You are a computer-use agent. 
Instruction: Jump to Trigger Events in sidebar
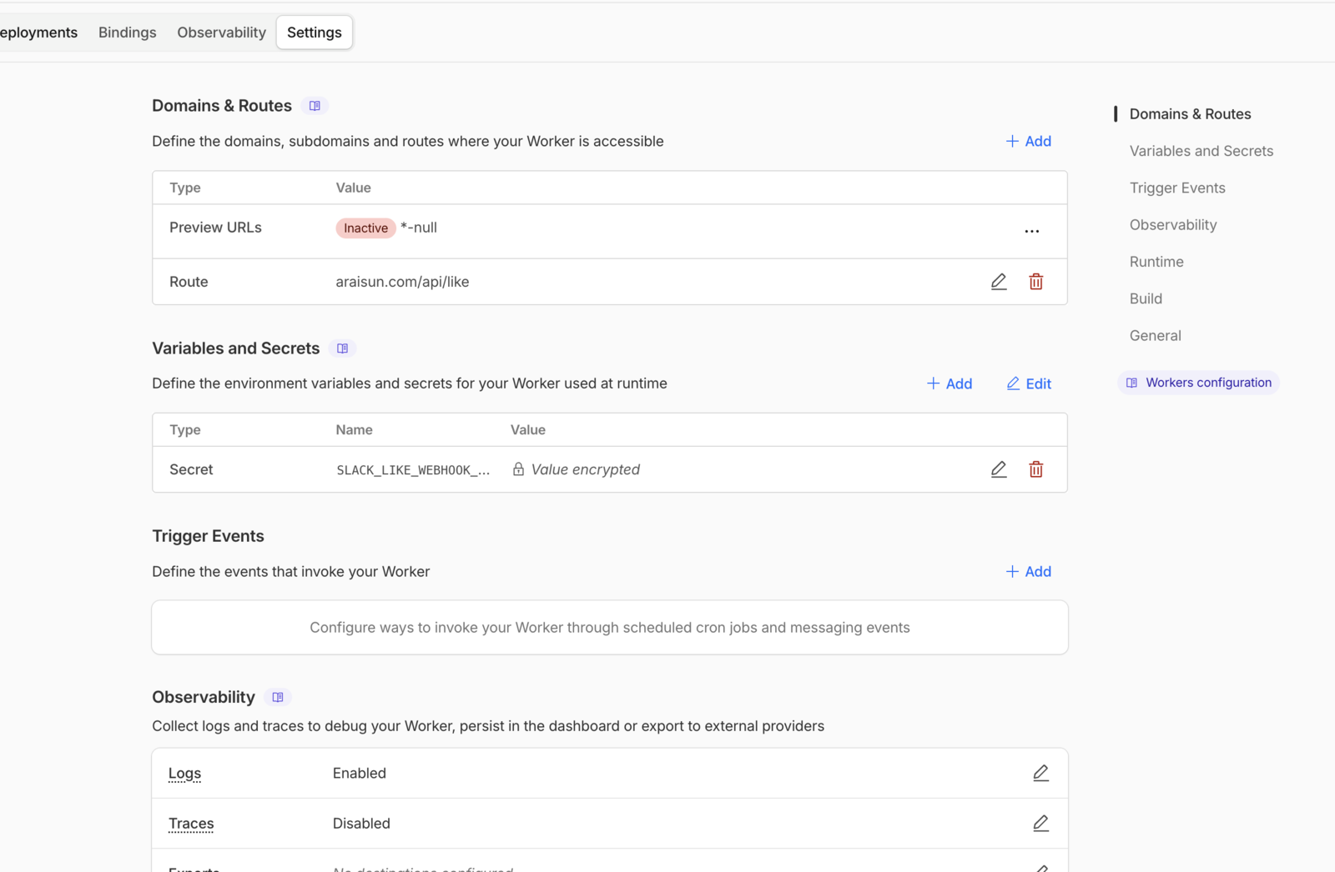[x=1177, y=188]
